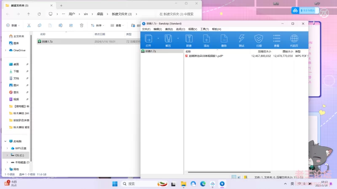The height and width of the screenshot is (189, 337).
Task: Open dropdown arrow next to Open (打开)
Action: (x=158, y=38)
